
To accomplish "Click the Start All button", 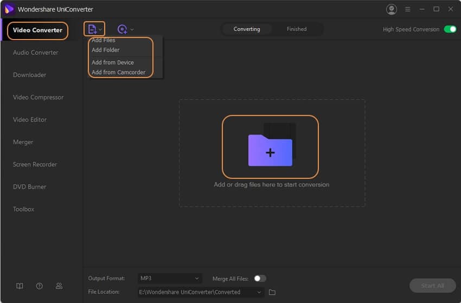I will point(432,286).
